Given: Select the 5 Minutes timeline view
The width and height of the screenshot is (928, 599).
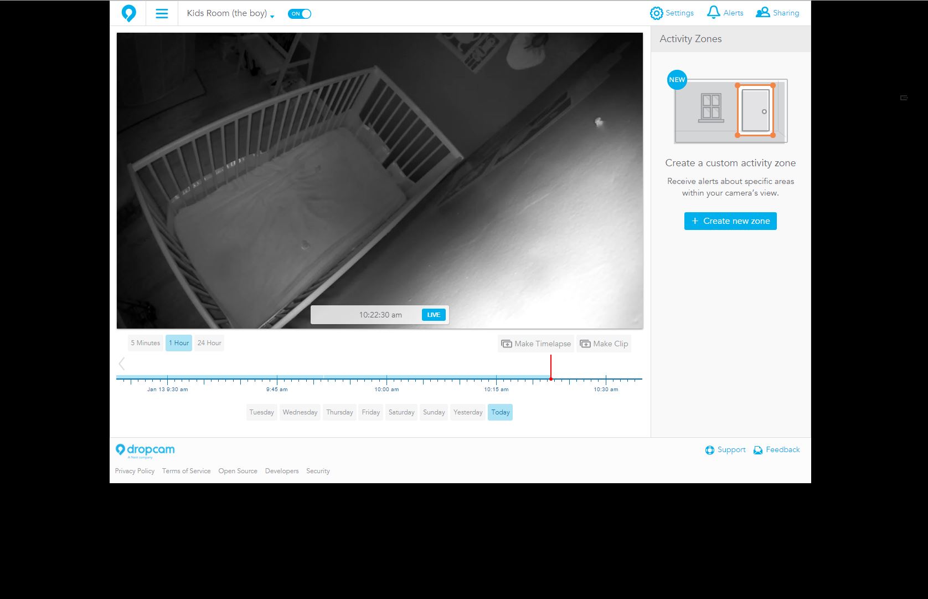Looking at the screenshot, I should pyautogui.click(x=145, y=343).
